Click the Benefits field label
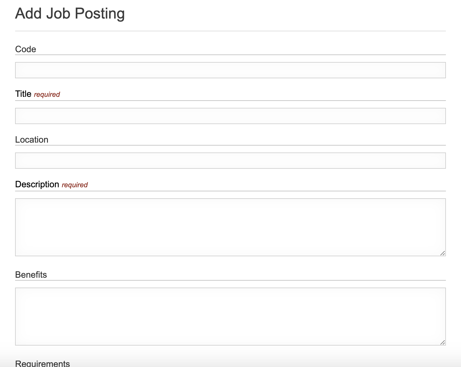461x367 pixels. click(x=31, y=275)
